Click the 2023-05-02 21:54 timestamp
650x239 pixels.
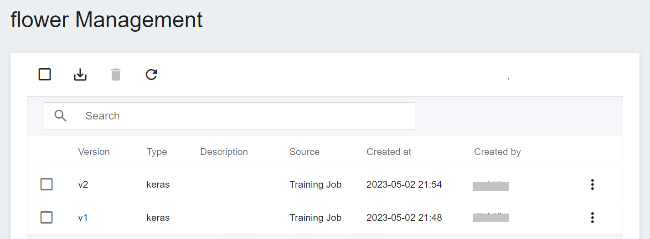(404, 184)
